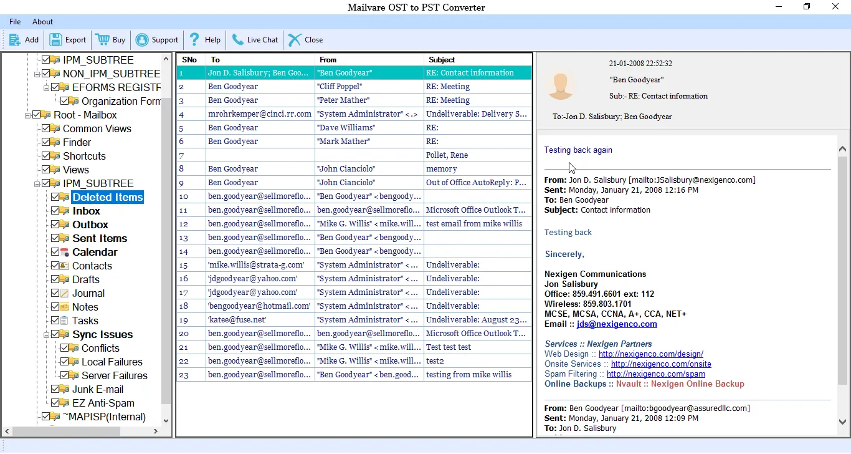Click the Inbox folder icon

[64, 211]
